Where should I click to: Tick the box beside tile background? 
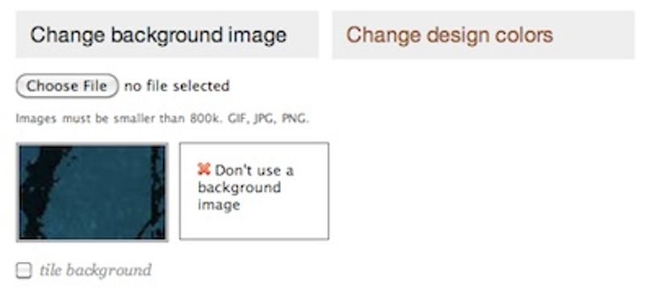click(x=23, y=271)
